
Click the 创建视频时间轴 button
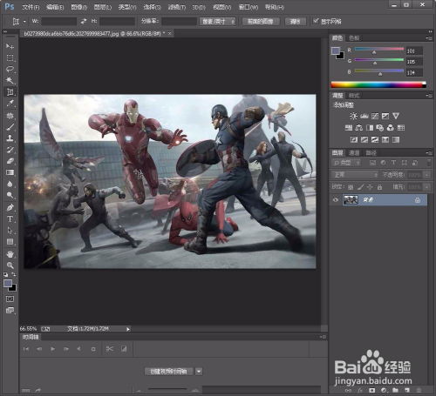[x=169, y=372]
